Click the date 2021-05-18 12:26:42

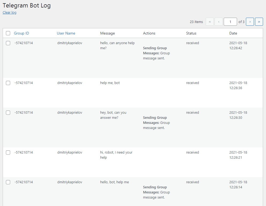(238, 45)
